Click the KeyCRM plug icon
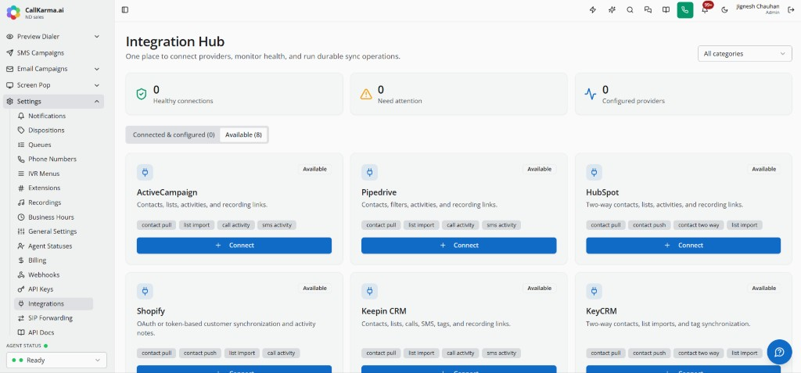This screenshot has height=373, width=801. click(594, 291)
